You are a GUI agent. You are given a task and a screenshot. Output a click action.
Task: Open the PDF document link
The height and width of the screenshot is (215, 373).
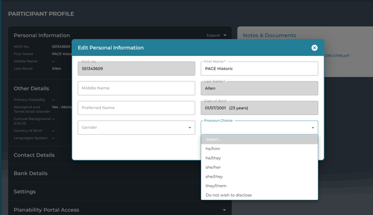pos(337,56)
